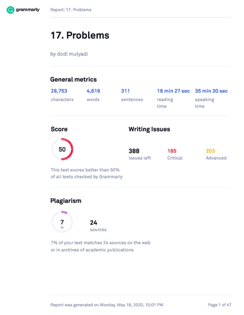Click the Writing Issues heading
244x315 pixels.
[x=149, y=129]
